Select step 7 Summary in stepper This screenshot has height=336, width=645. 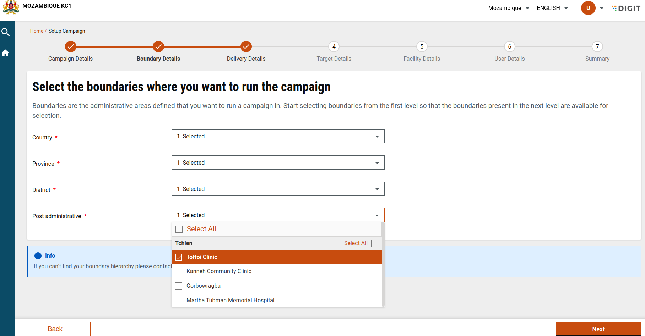coord(597,46)
